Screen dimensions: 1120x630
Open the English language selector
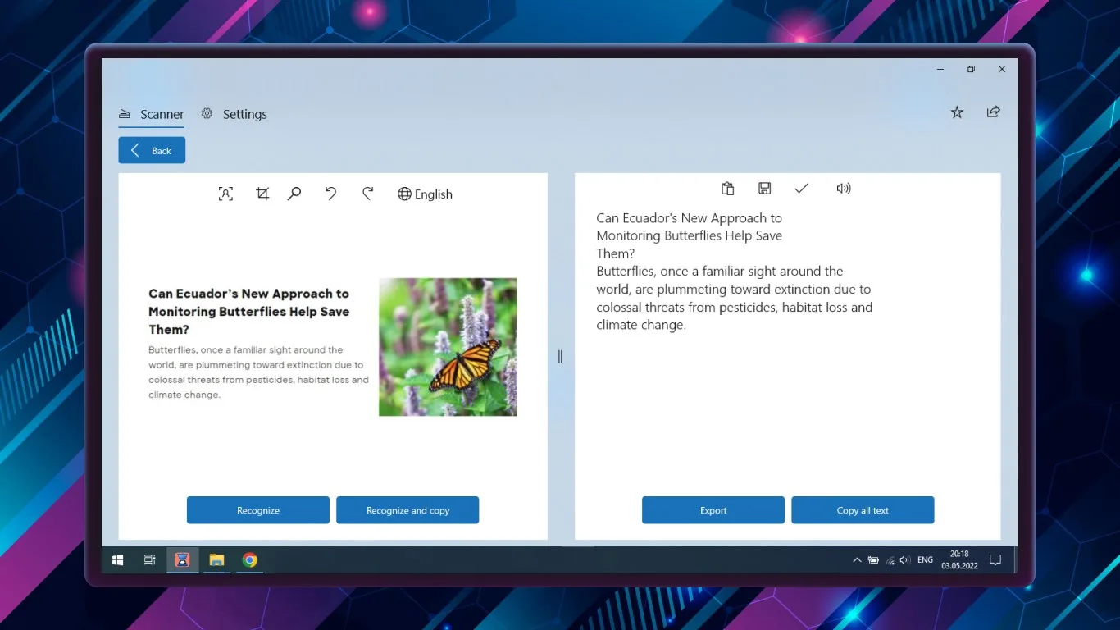(425, 194)
